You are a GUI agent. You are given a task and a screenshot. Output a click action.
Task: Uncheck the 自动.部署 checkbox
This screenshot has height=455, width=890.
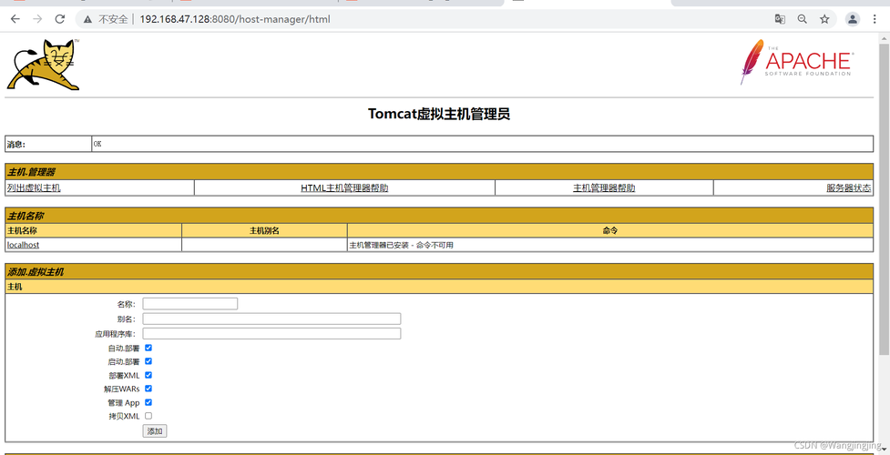[148, 348]
